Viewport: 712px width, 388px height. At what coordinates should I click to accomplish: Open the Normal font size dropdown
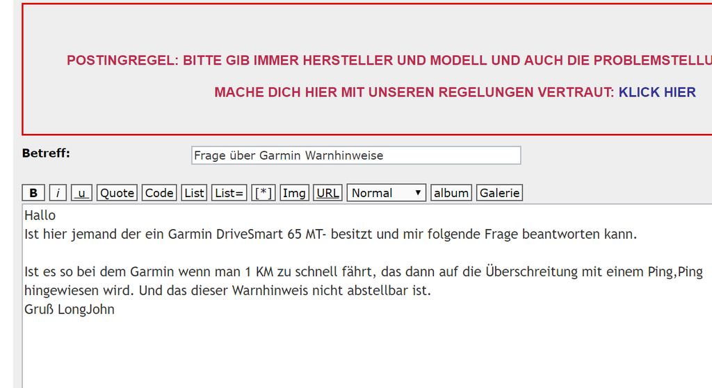(x=387, y=193)
